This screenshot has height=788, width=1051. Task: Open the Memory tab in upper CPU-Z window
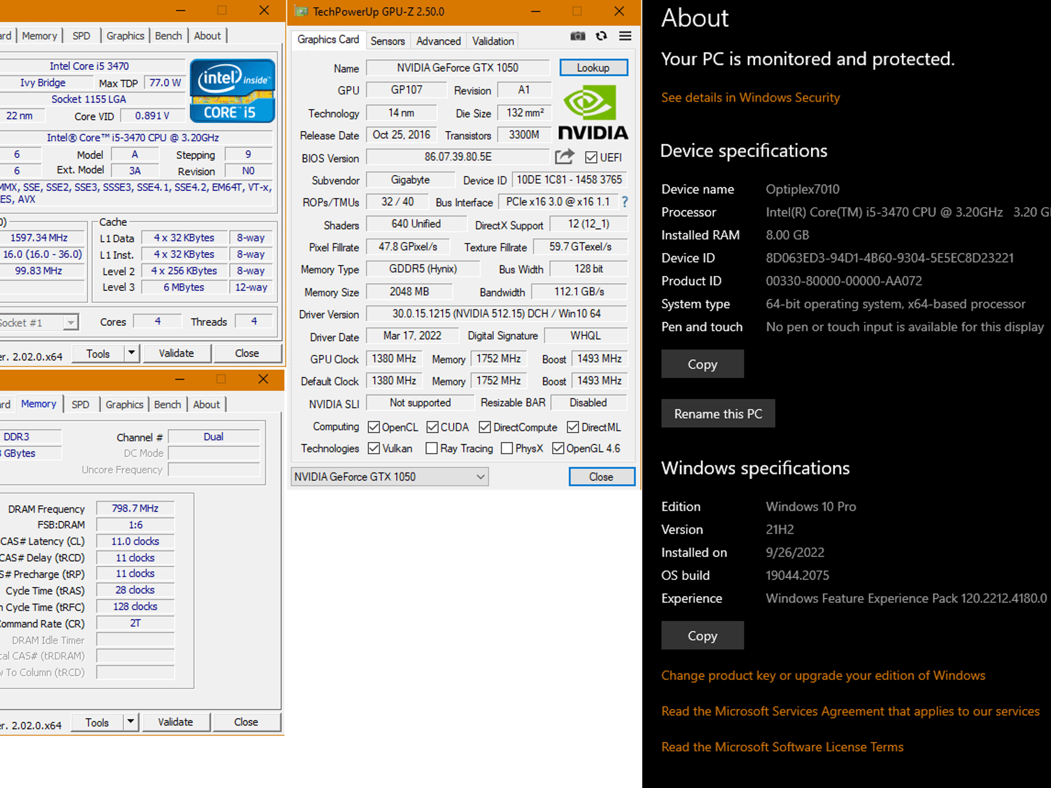(40, 36)
